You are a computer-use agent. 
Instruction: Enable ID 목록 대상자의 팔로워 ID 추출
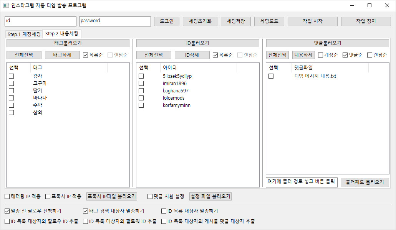85,222
